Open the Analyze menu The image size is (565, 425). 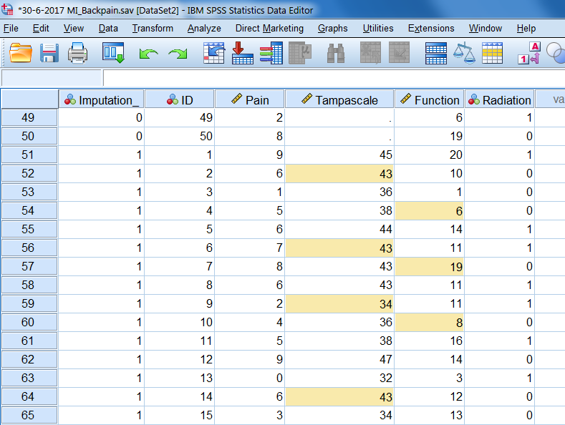click(204, 28)
